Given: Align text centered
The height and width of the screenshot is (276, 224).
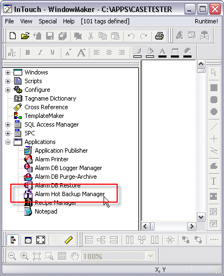Looking at the screenshot, I should point(109,53).
